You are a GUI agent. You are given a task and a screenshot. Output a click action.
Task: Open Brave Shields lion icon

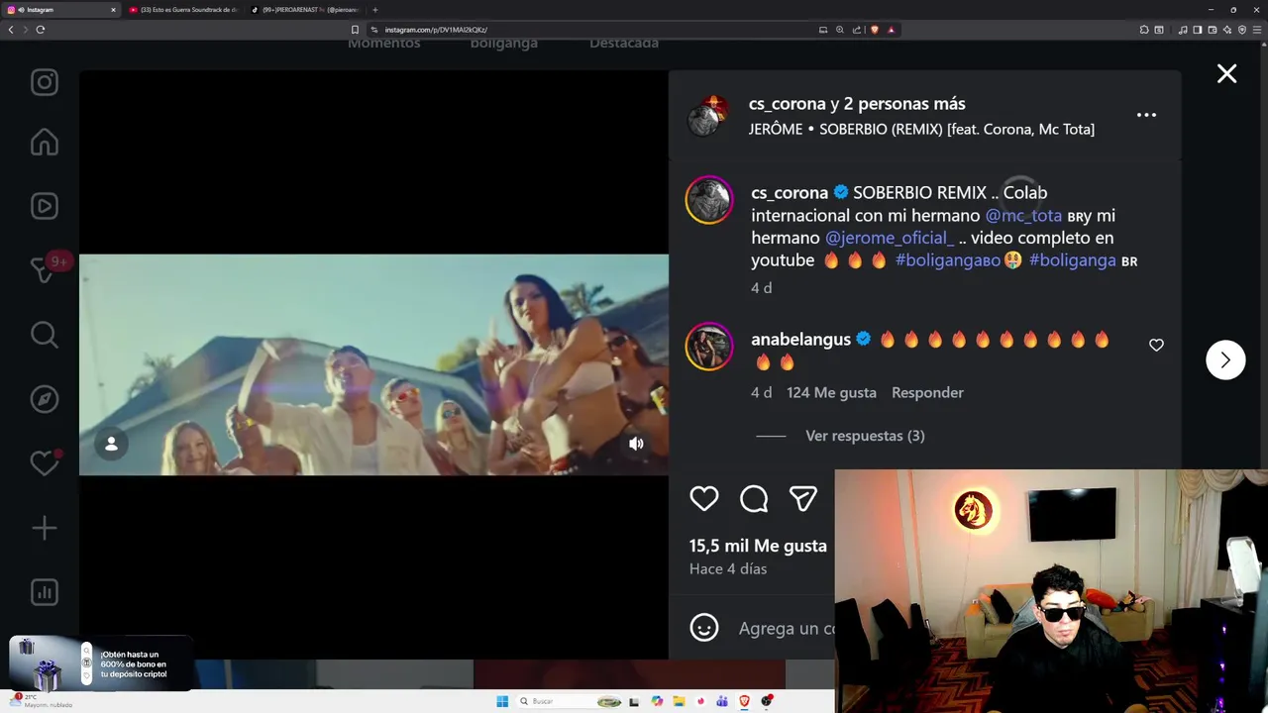[874, 30]
